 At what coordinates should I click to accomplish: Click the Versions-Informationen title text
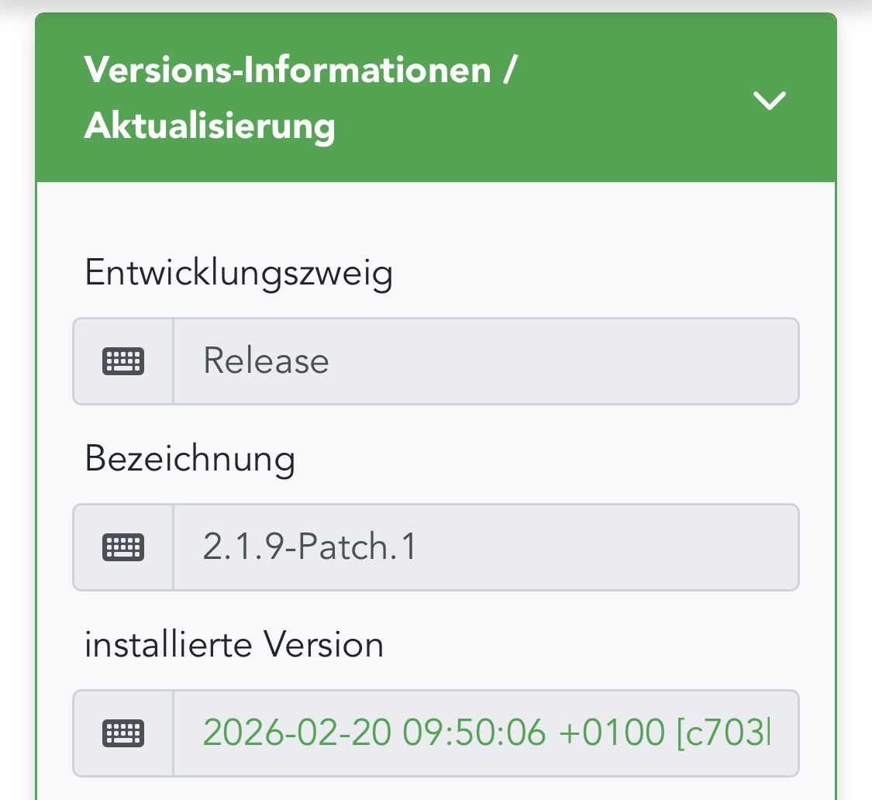click(288, 70)
